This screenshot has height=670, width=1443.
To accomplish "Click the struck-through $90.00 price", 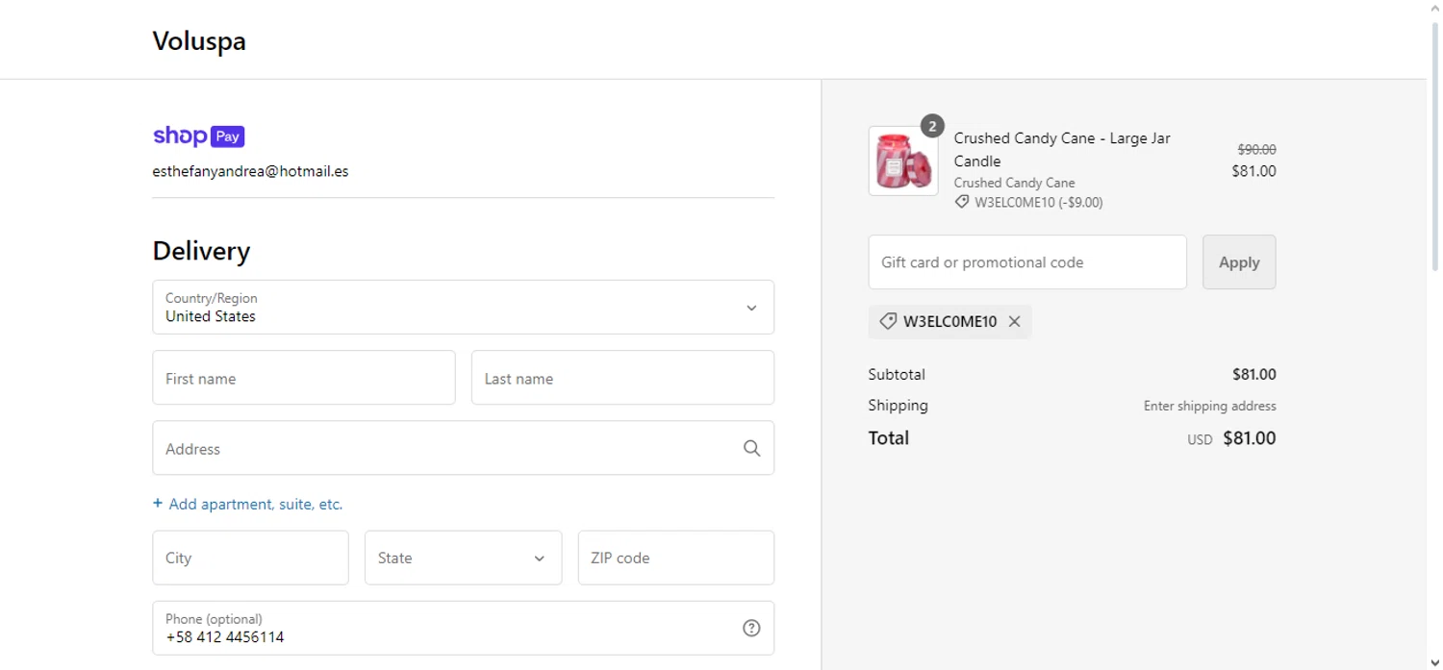I will tap(1256, 150).
